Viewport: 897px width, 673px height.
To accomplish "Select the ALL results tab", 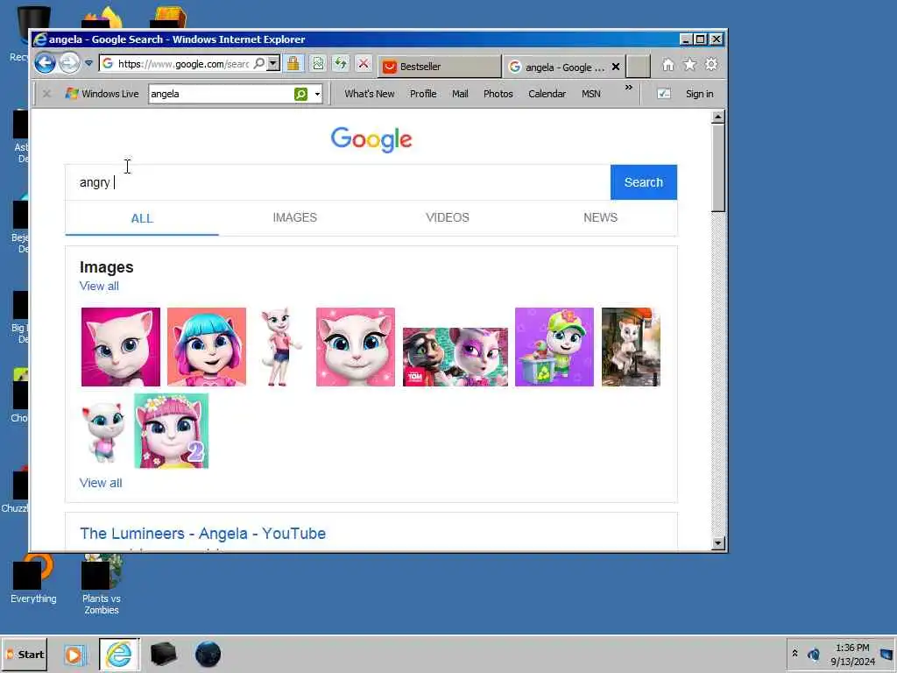I will (x=142, y=218).
